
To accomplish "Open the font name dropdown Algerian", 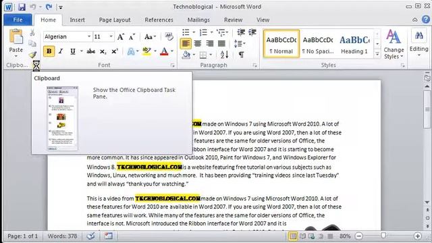I will tap(89, 36).
